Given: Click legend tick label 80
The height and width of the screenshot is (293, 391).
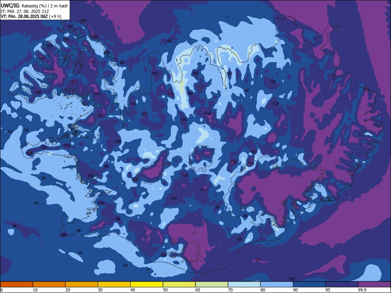Looking at the screenshot, I should [x=263, y=290].
